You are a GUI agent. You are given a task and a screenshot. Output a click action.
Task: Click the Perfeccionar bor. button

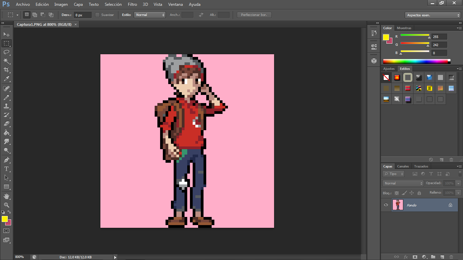click(254, 15)
